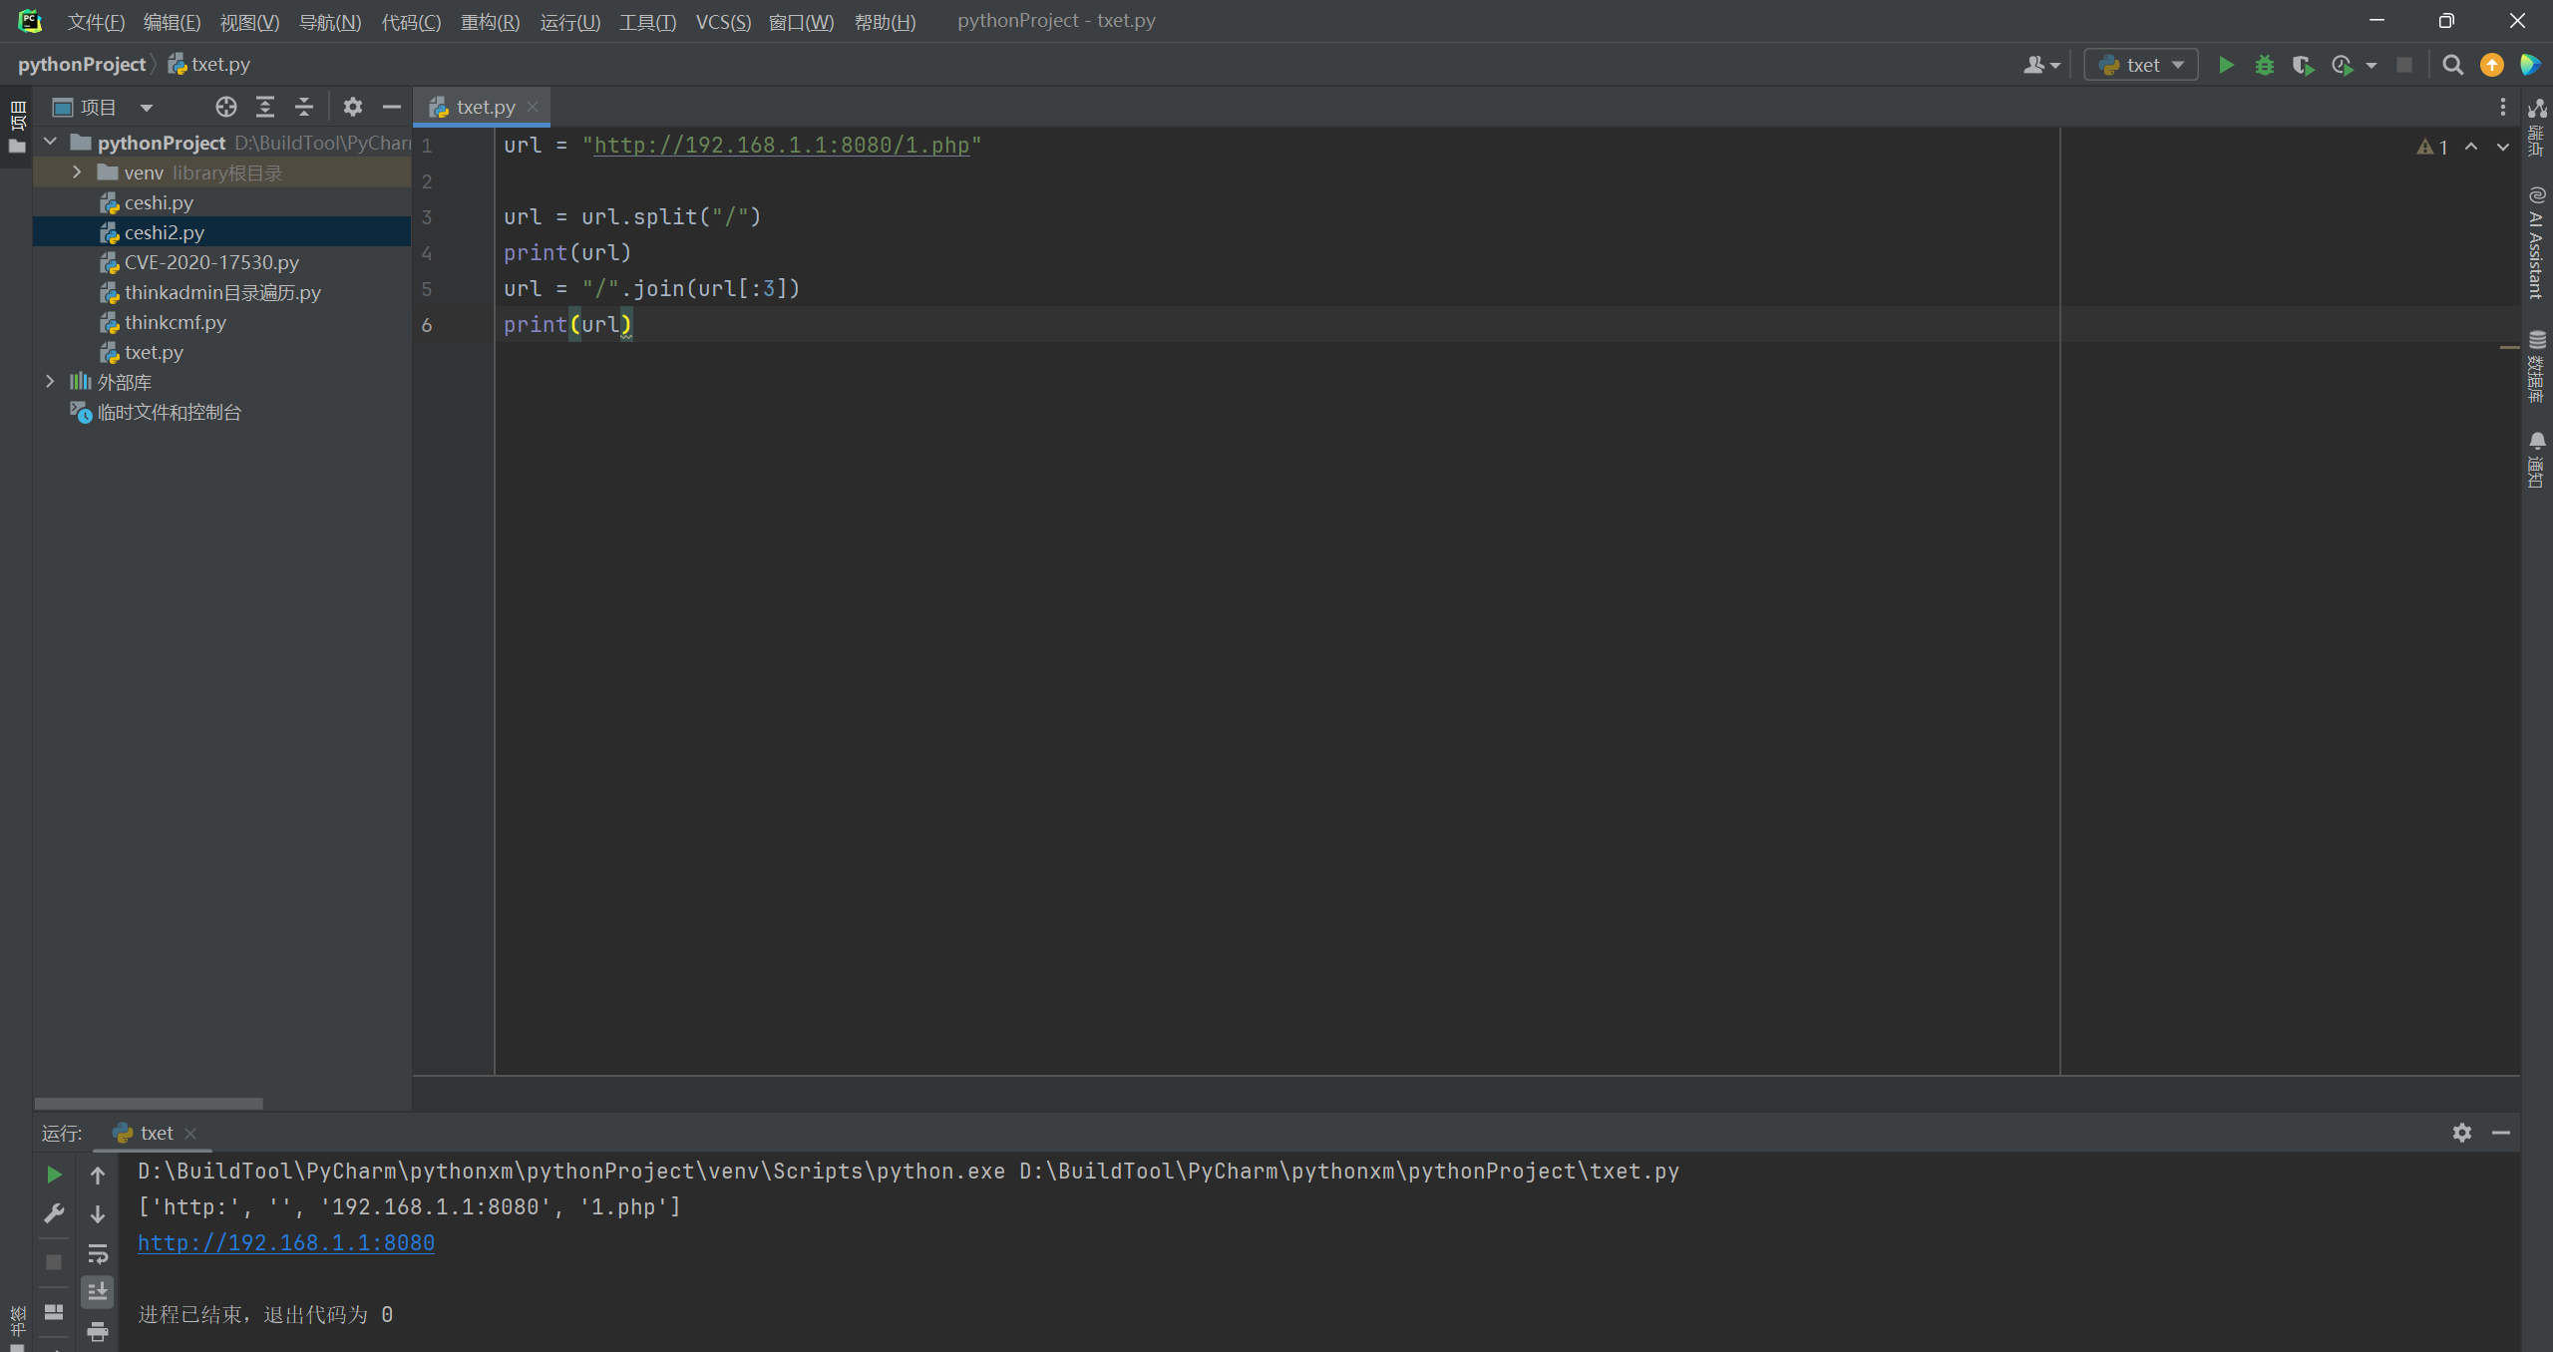This screenshot has width=2553, height=1352.
Task: Open the VCS(S) menu
Action: point(723,22)
